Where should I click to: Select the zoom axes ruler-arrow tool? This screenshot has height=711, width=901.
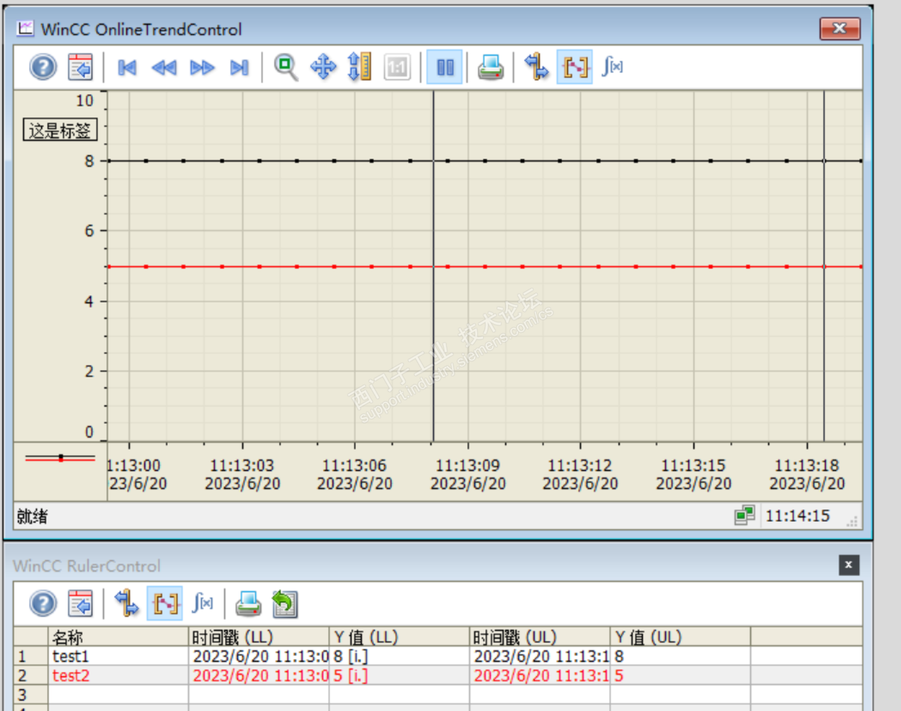(x=360, y=67)
